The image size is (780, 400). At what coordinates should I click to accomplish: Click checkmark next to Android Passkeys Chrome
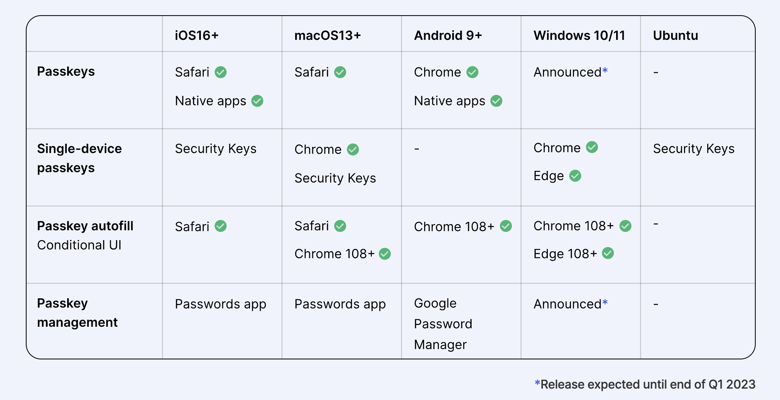coord(472,72)
